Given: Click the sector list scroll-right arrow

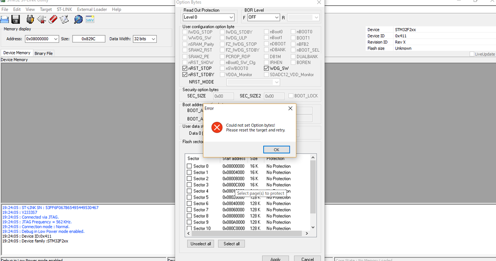Looking at the screenshot, I should click(x=306, y=234).
